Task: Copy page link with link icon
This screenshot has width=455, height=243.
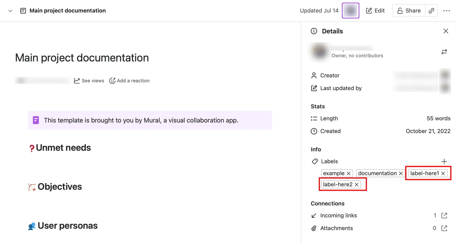Action: pos(431,11)
